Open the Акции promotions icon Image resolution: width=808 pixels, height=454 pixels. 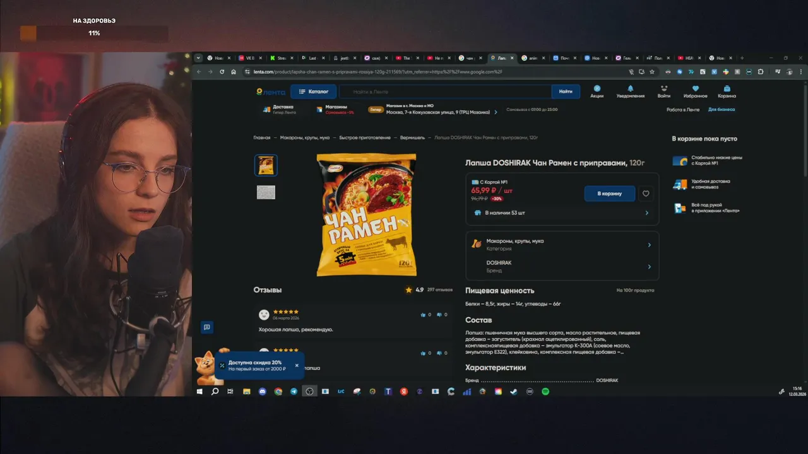tap(597, 91)
